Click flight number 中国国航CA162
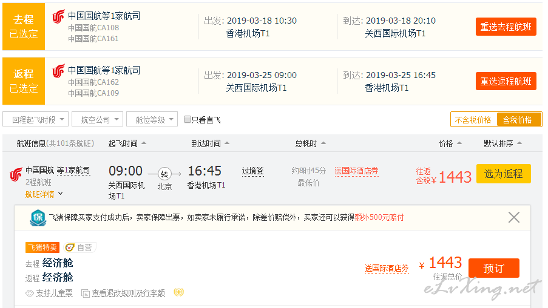The width and height of the screenshot is (548, 308). pyautogui.click(x=93, y=82)
